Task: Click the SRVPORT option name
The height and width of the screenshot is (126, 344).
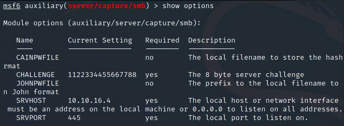Action: [x=31, y=118]
